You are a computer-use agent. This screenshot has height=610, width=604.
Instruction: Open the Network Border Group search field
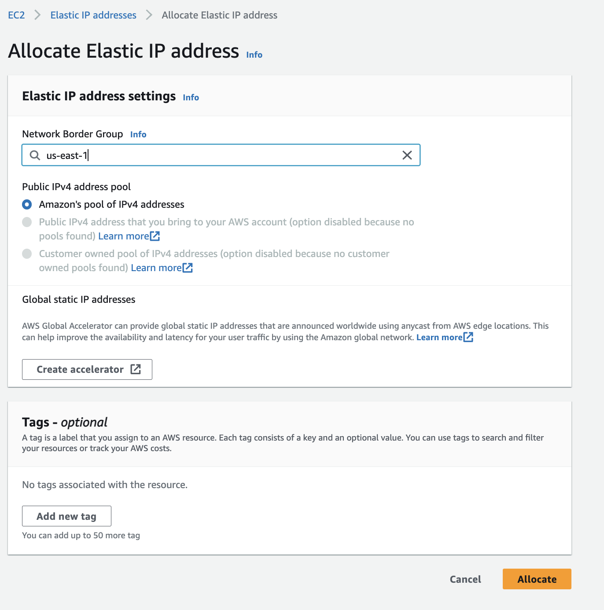220,155
